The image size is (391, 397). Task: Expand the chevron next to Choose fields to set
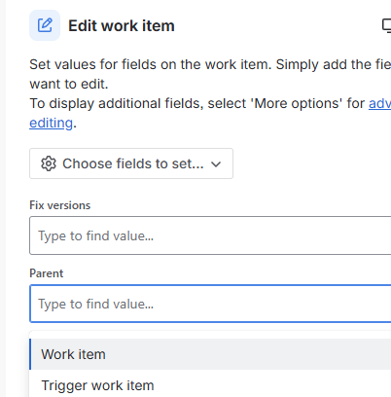[x=216, y=164]
